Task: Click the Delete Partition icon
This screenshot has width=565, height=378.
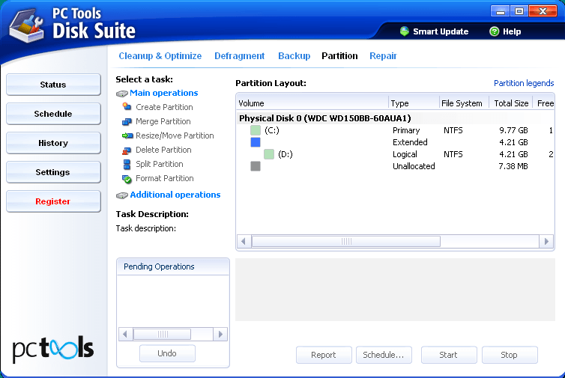Action: 127,150
